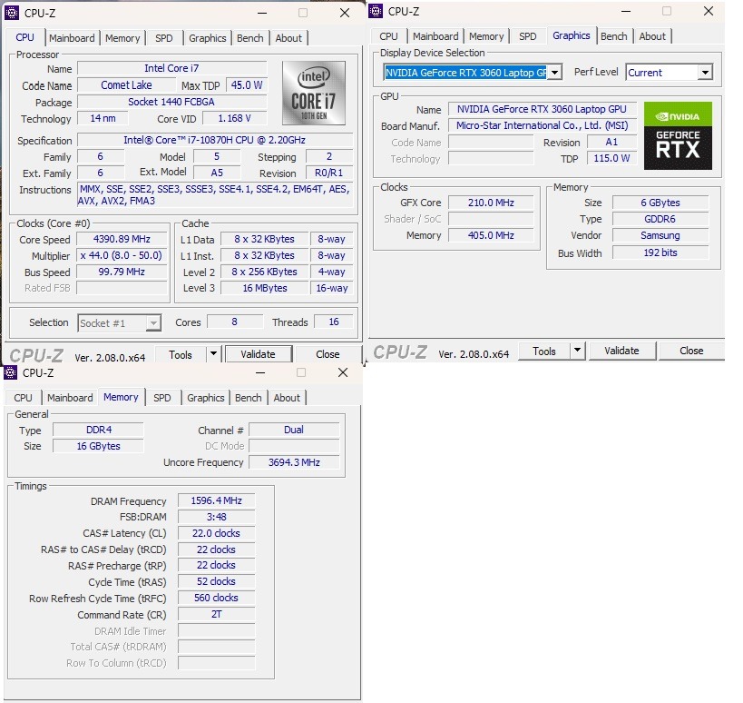This screenshot has width=743, height=703.
Task: Click Validate button in Graphics window
Action: point(621,351)
